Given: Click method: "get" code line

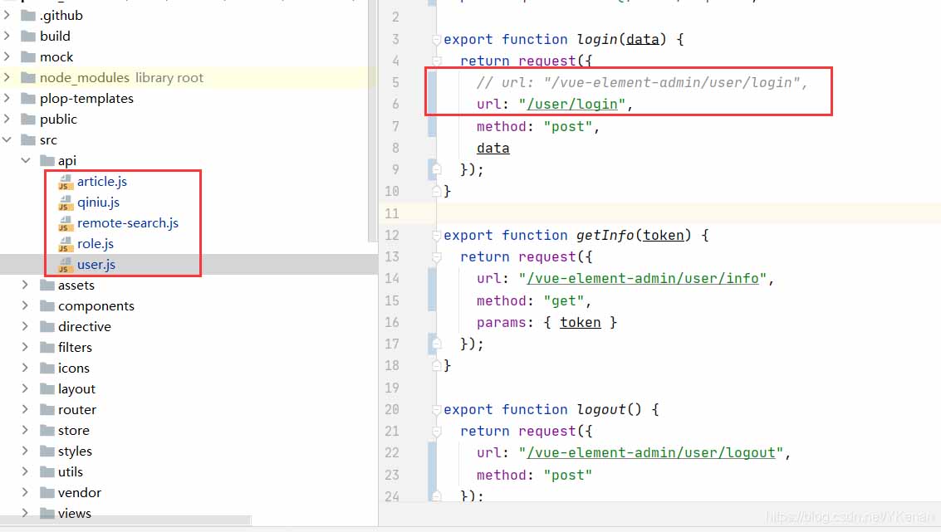Looking at the screenshot, I should click(x=533, y=301).
